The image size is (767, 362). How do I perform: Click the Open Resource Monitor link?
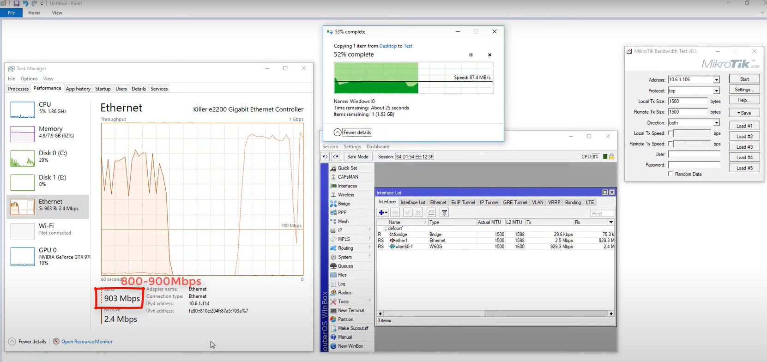point(87,342)
